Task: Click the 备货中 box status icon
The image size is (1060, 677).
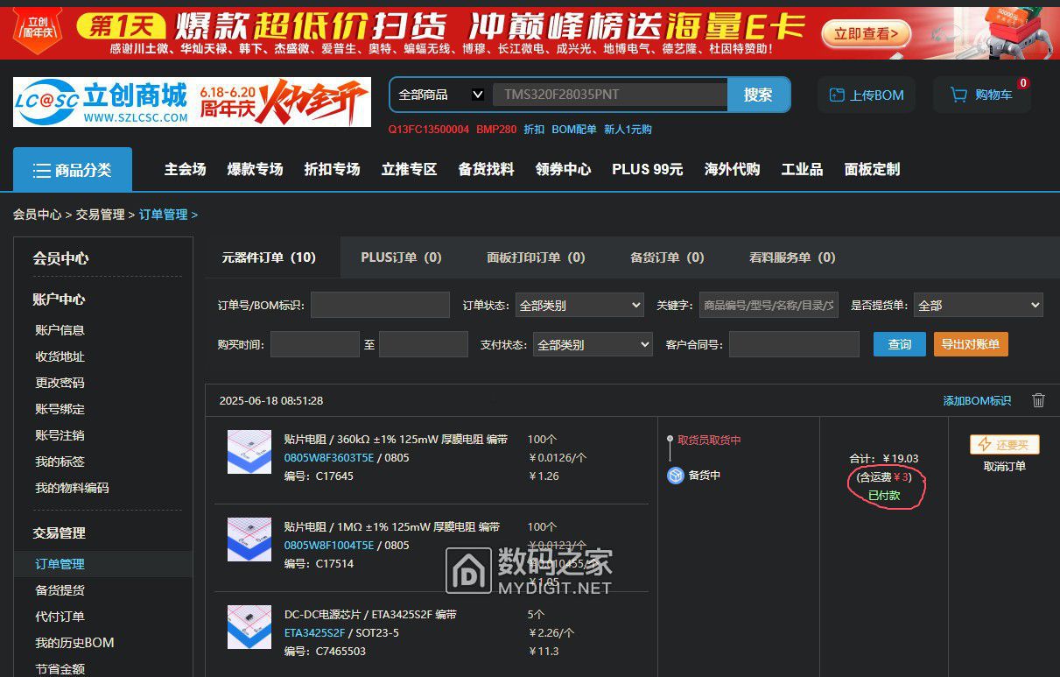Action: pyautogui.click(x=676, y=476)
